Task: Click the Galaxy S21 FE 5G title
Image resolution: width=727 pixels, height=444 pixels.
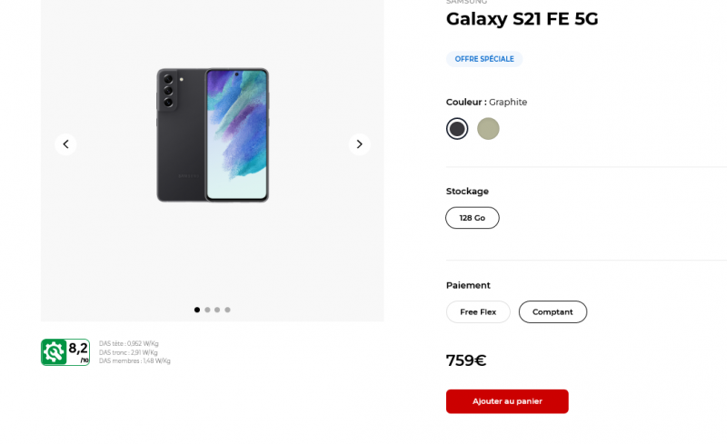Action: tap(522, 19)
